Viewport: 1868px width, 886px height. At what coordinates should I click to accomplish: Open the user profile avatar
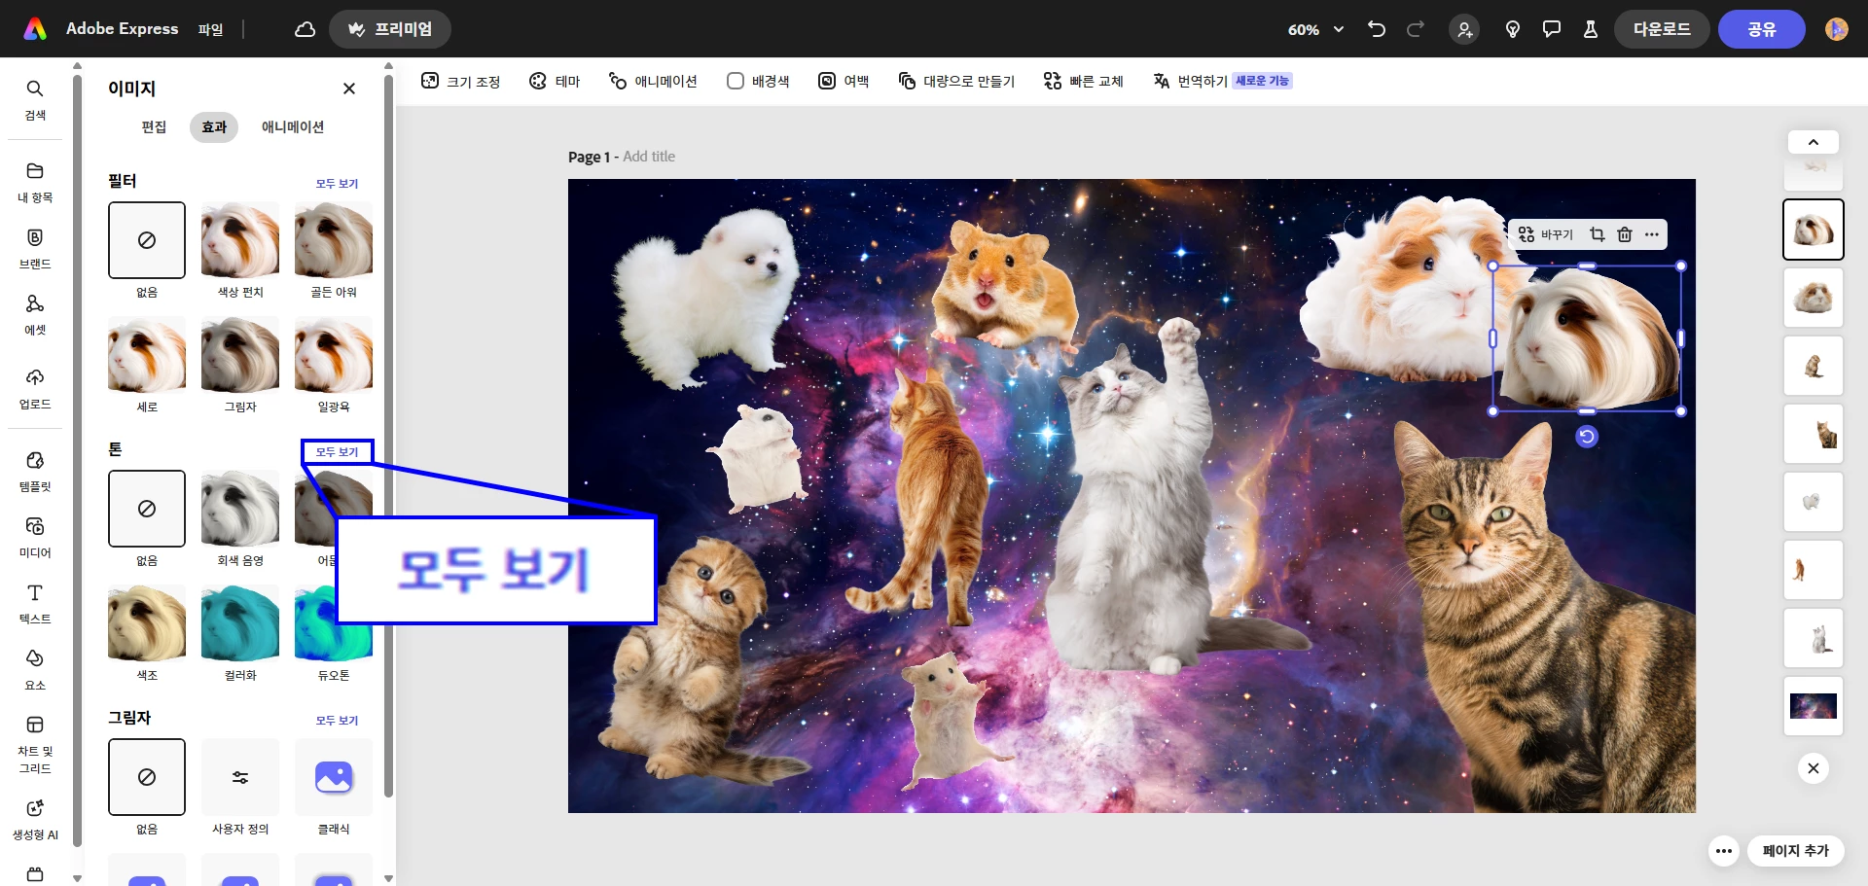click(x=1837, y=29)
